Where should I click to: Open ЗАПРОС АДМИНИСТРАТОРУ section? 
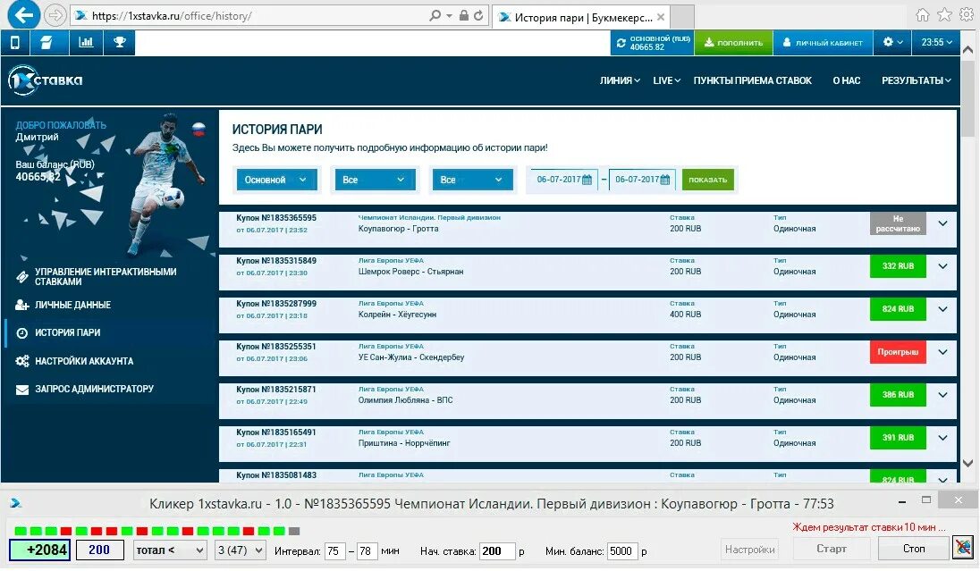[94, 389]
